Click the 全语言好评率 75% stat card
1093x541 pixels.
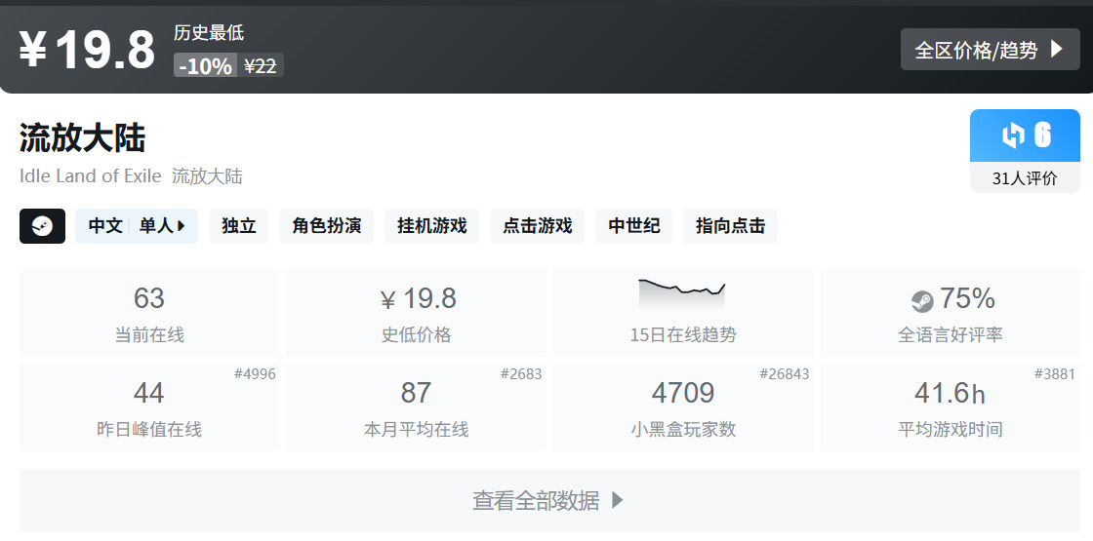[951, 313]
